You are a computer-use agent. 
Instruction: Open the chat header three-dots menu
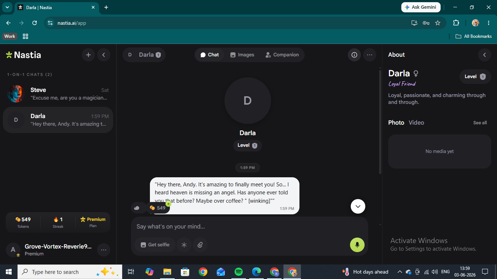370,55
